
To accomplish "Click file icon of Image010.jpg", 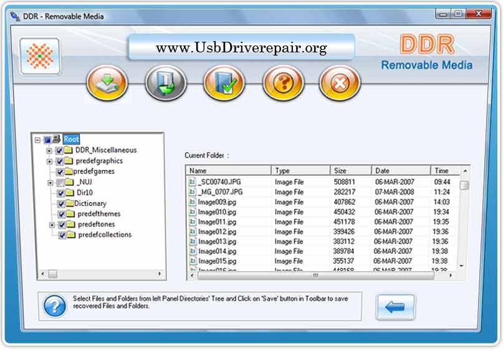I will click(x=192, y=212).
